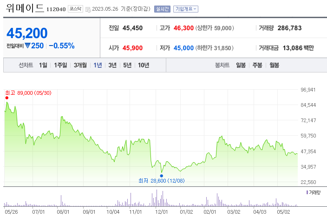This screenshot has height=223, width=327.
Task: Select the 1일 line chart tab
Action: 43,66
